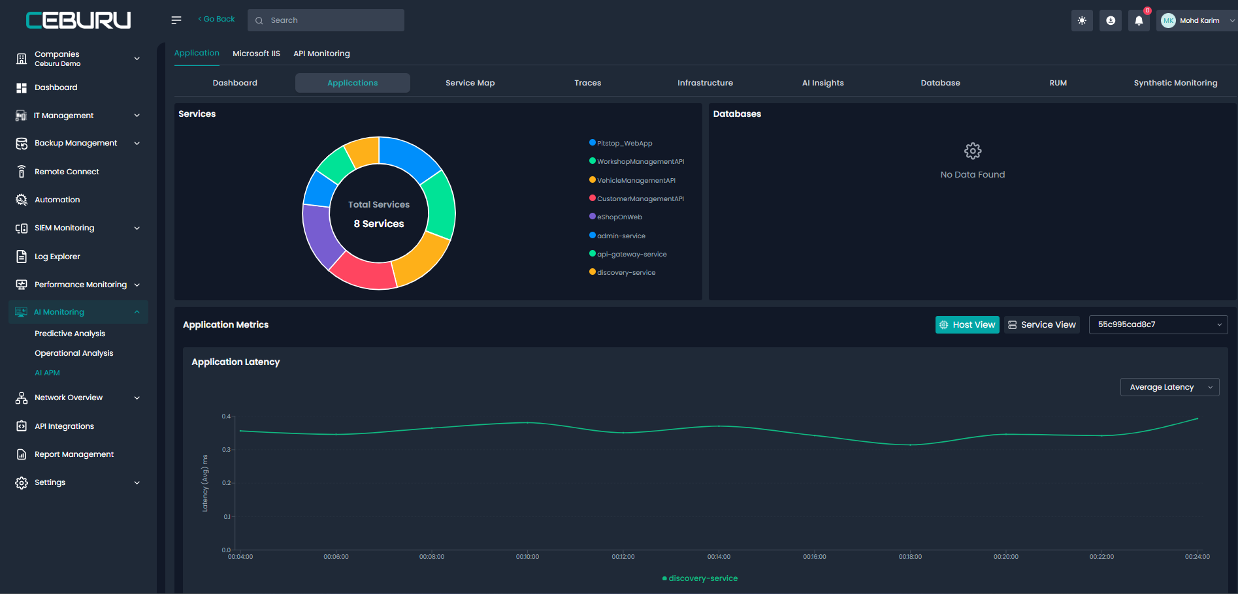Open the Microsoft IIS tab
Image resolution: width=1238 pixels, height=594 pixels.
coord(256,54)
